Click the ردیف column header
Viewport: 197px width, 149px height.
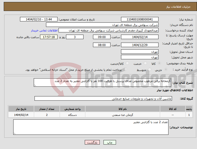(189, 109)
